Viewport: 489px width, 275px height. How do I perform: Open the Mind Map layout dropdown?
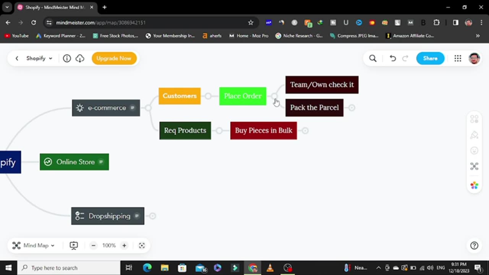[x=34, y=246]
